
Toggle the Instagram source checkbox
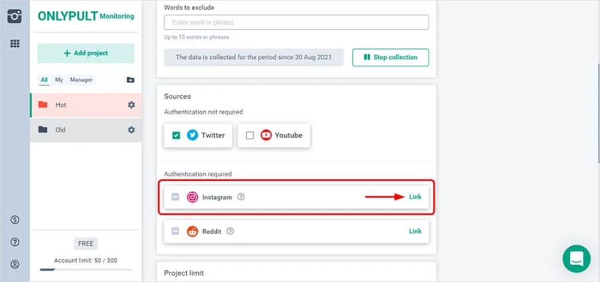[x=175, y=197]
